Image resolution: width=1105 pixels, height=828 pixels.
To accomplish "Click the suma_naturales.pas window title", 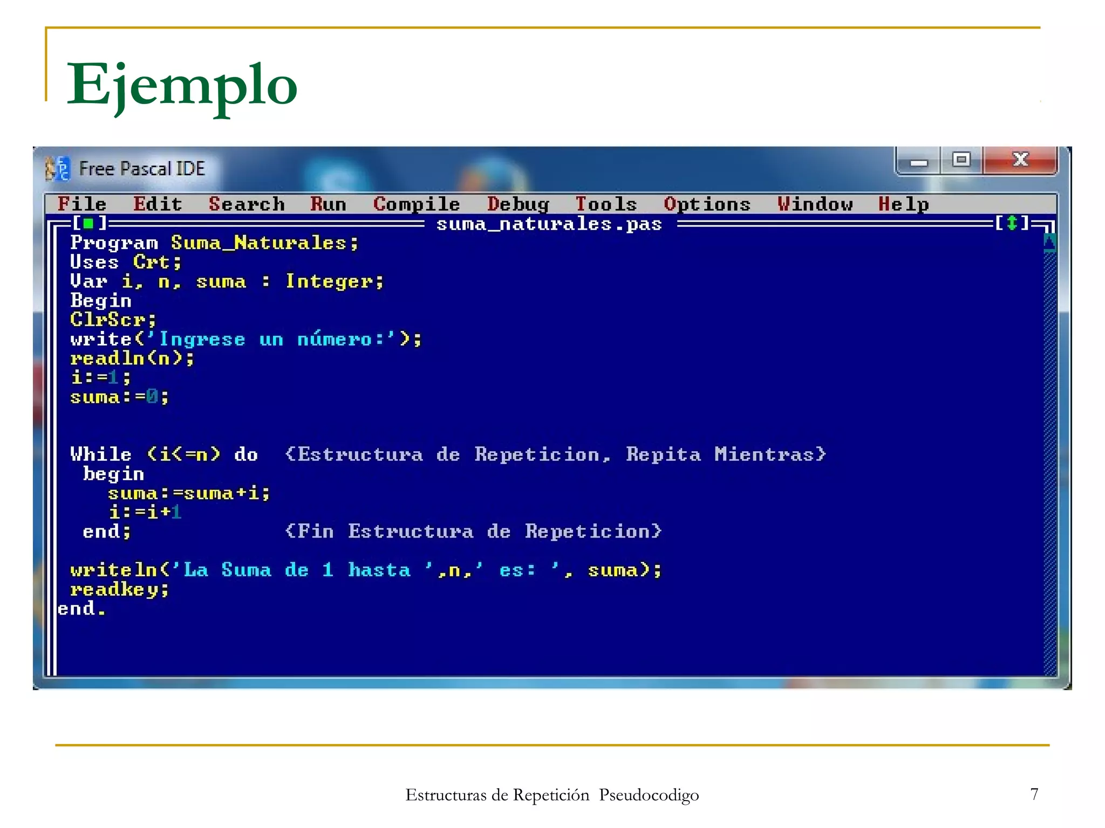I will click(549, 223).
